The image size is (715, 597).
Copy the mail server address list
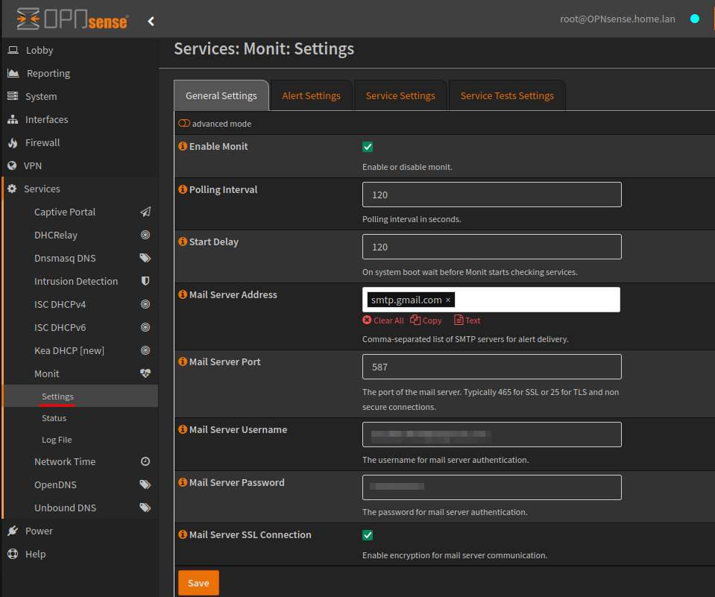click(x=426, y=320)
